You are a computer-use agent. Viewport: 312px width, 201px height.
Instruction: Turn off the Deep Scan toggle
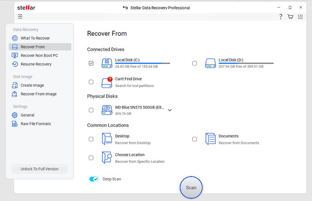click(x=94, y=179)
